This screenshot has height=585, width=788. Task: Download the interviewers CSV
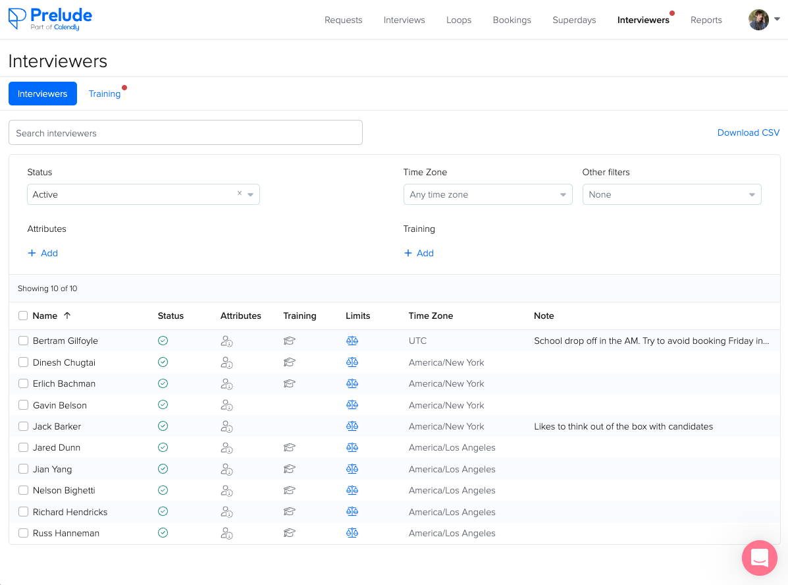pos(748,132)
